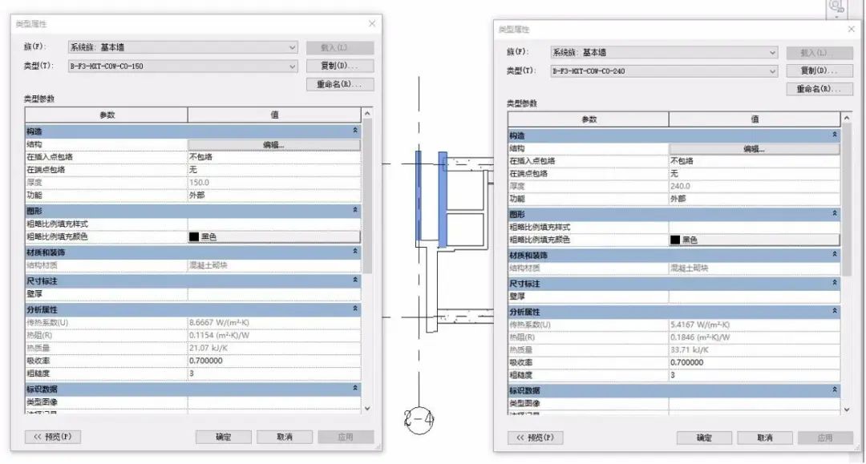Click 预览(P) button in the 150 wall dialog
866x464 pixels.
coord(53,437)
